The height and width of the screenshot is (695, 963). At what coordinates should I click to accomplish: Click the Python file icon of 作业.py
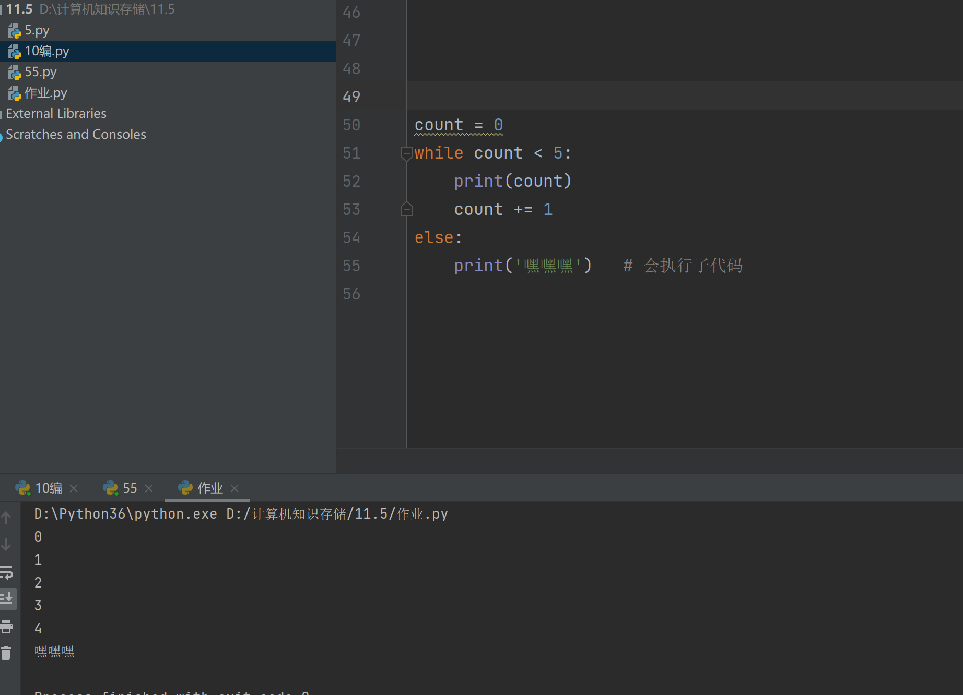click(x=14, y=93)
